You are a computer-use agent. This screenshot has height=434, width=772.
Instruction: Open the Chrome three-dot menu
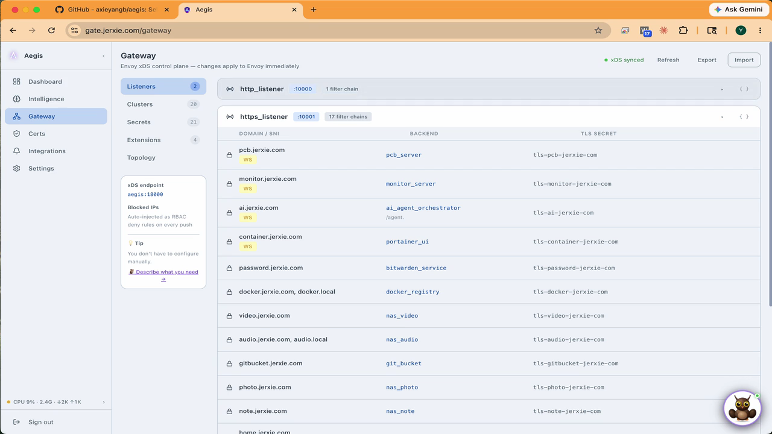coord(759,30)
